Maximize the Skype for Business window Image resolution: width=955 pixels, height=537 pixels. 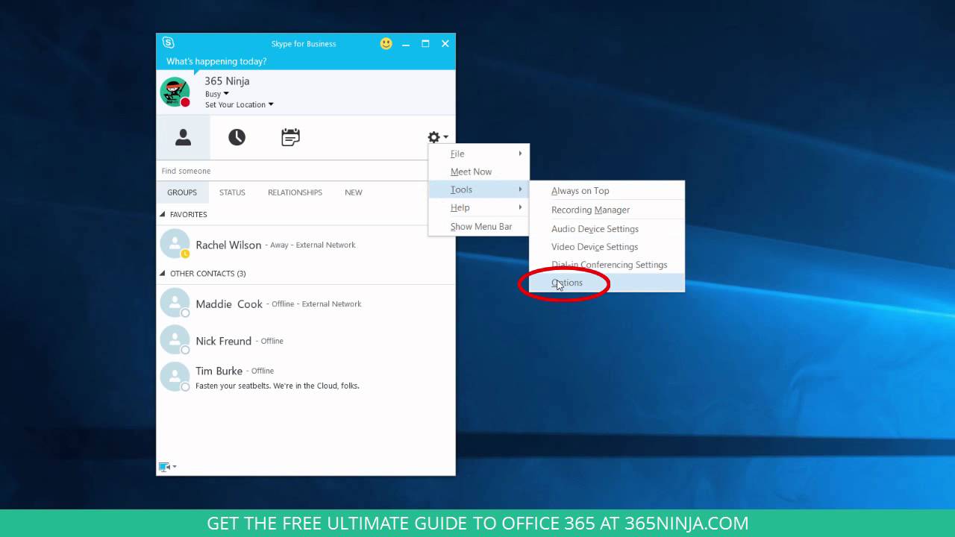click(425, 44)
